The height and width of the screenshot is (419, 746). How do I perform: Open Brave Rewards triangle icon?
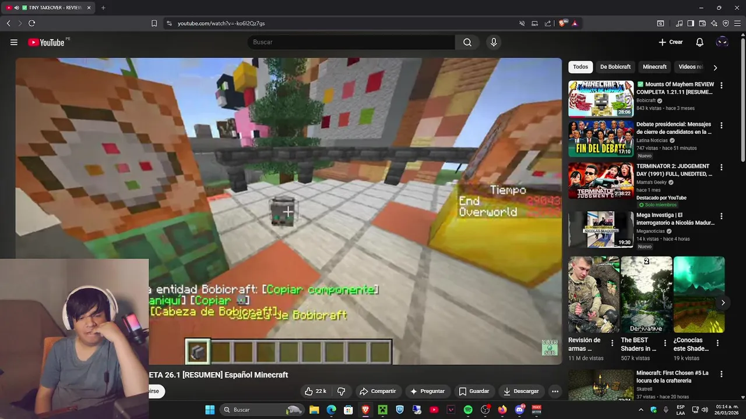[x=575, y=23]
